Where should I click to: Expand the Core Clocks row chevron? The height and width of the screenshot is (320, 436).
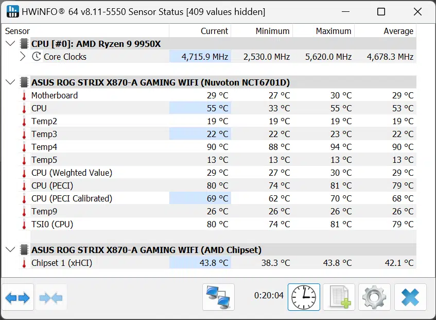coord(23,57)
